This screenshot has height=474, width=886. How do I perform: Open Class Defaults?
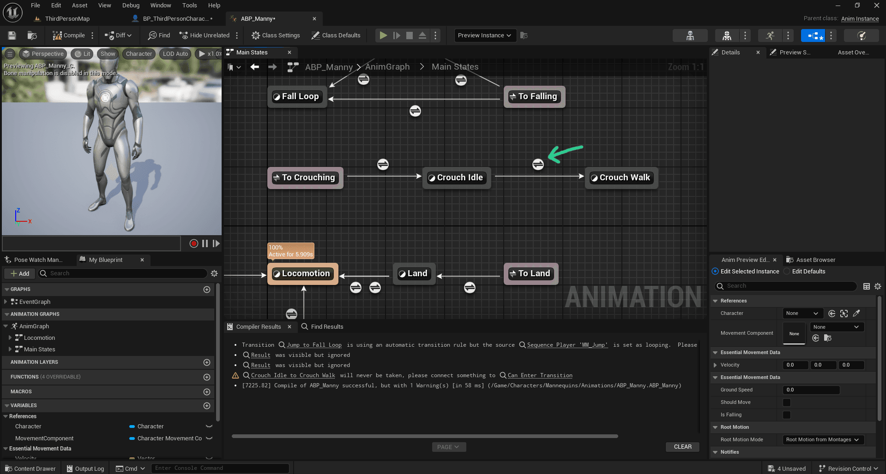pyautogui.click(x=336, y=36)
